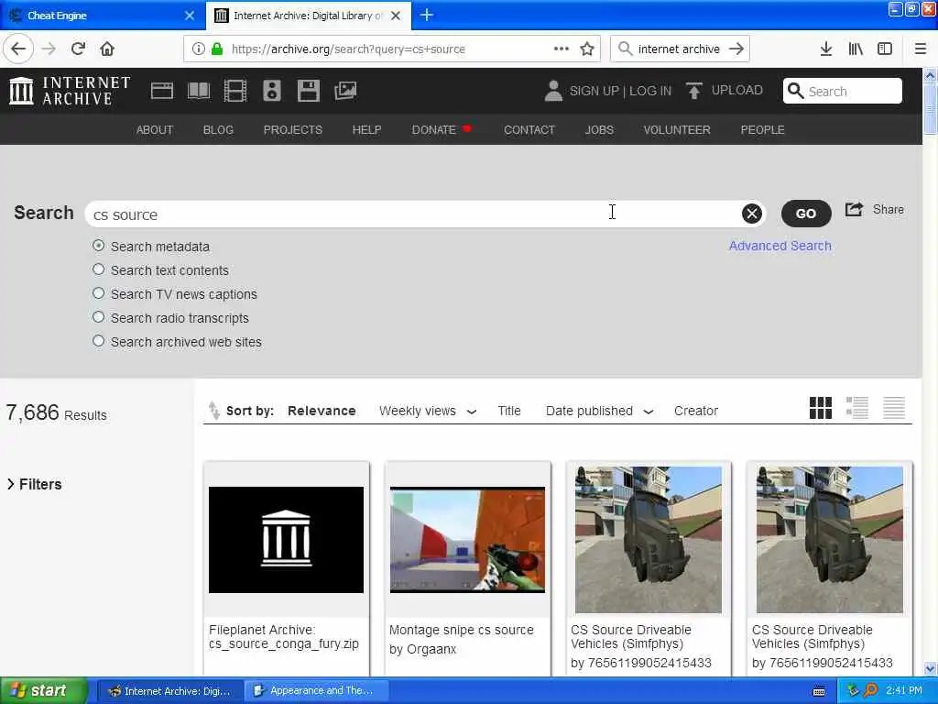Image resolution: width=938 pixels, height=704 pixels.
Task: Click the Upload arrow icon
Action: point(694,91)
